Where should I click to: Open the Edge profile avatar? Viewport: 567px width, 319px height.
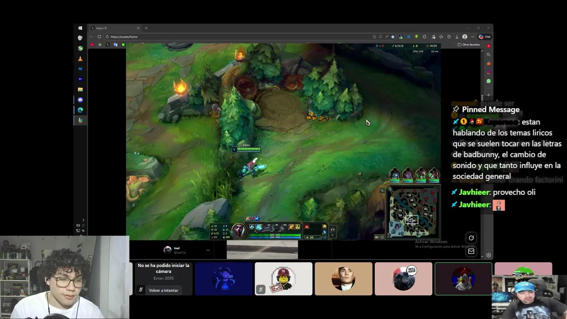tap(465, 37)
